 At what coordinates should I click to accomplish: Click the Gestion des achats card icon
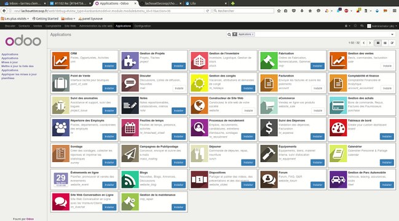tap(338, 106)
